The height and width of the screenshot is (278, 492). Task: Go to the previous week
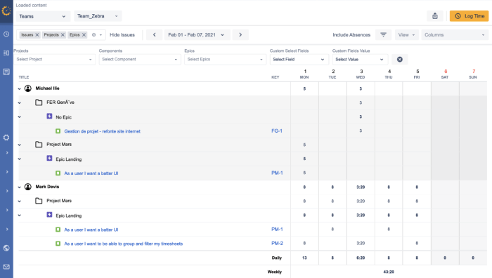pos(154,35)
